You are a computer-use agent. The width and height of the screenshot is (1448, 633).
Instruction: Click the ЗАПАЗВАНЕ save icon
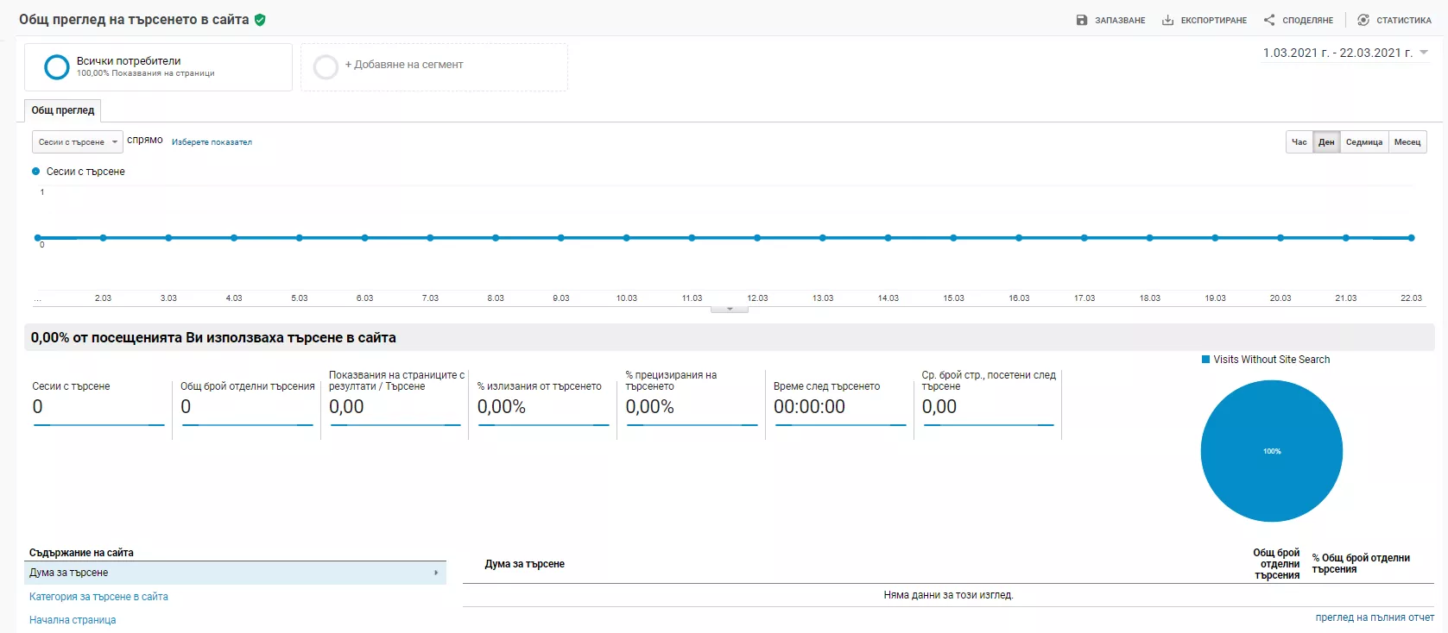click(1082, 20)
